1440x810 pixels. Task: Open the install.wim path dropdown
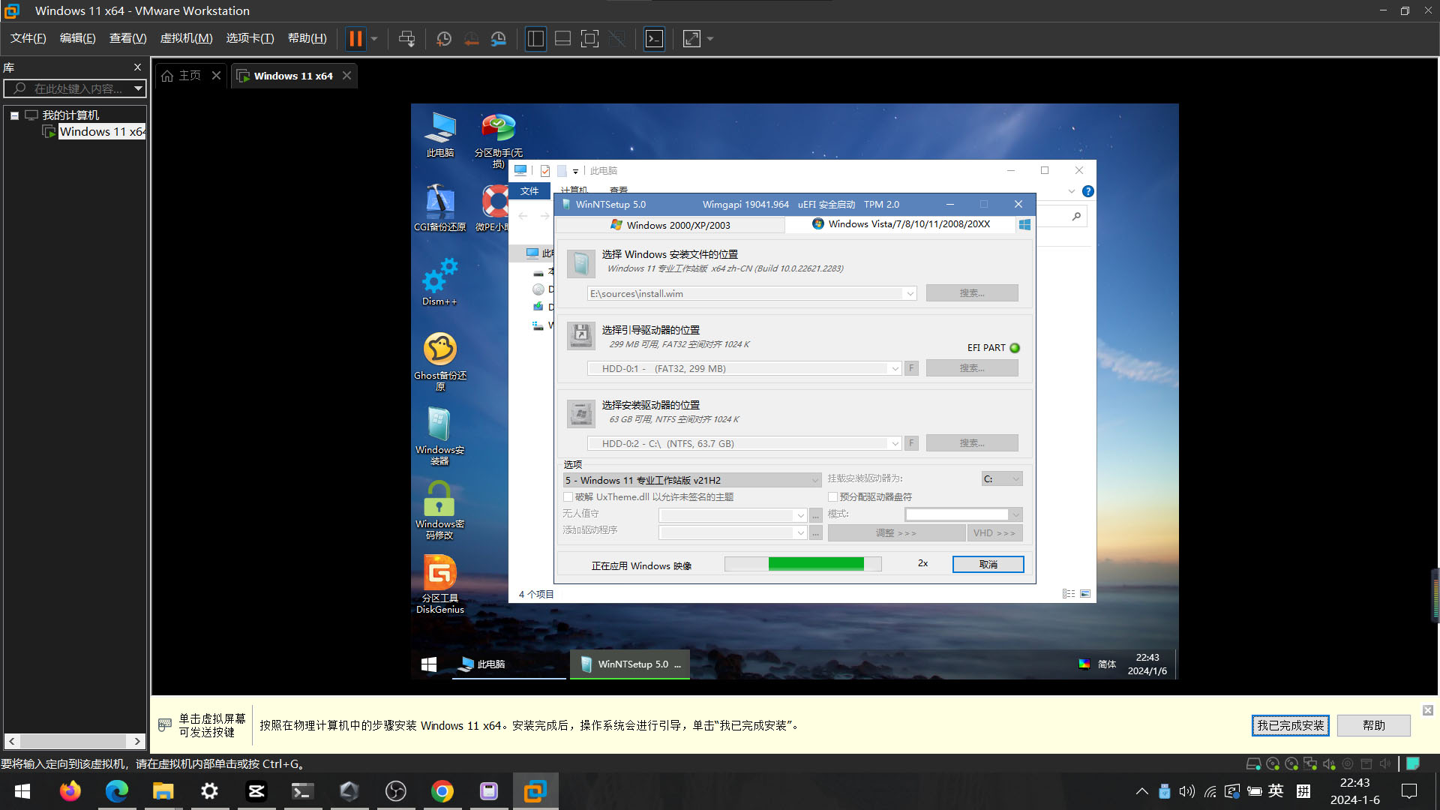tap(910, 294)
